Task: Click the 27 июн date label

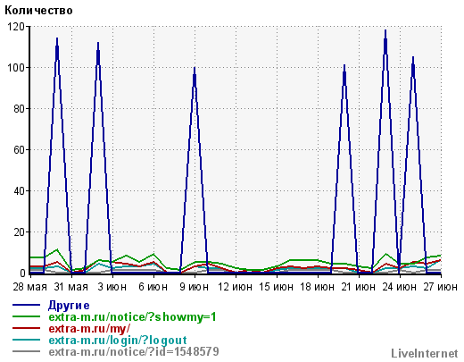Action: [x=441, y=287]
